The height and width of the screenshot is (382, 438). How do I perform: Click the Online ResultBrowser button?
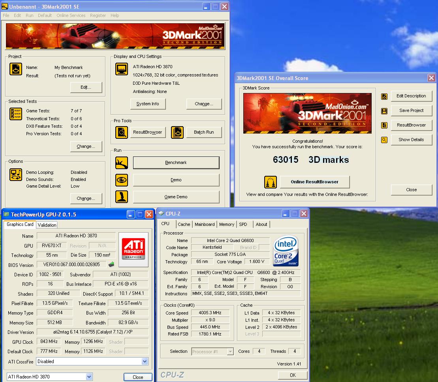pyautogui.click(x=314, y=182)
